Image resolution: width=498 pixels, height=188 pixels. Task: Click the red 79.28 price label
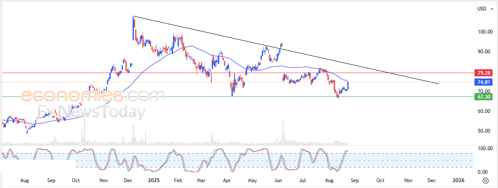pos(483,73)
